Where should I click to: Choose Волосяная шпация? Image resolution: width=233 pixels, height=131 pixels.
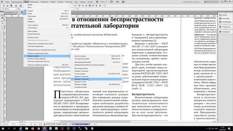tap(96, 68)
